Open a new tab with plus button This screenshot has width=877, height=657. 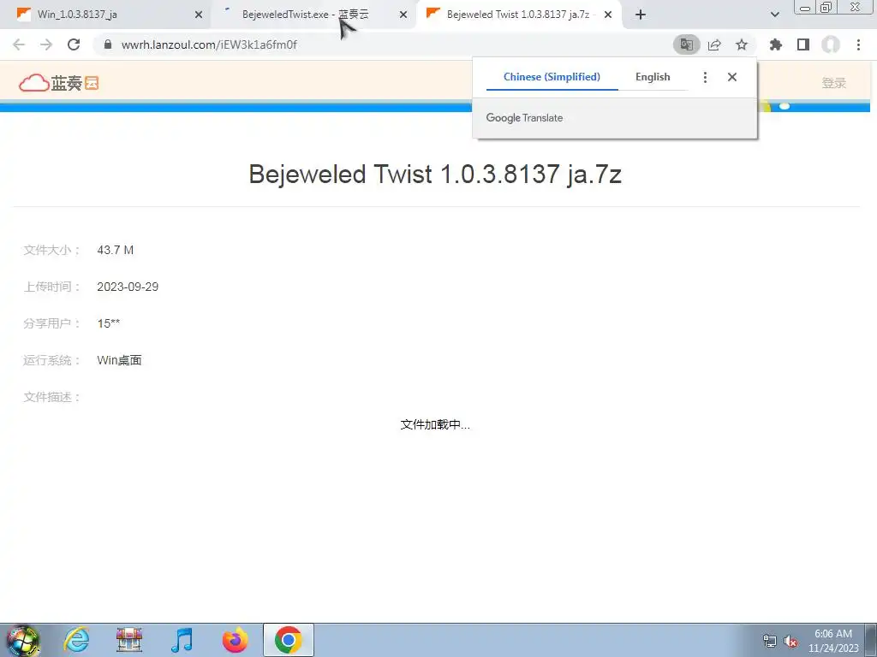pyautogui.click(x=641, y=15)
